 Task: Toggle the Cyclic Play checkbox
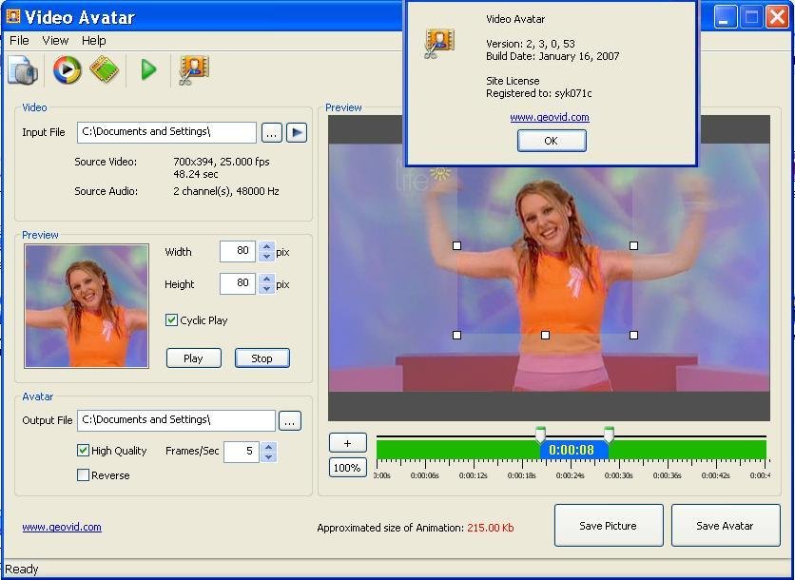pyautogui.click(x=172, y=320)
